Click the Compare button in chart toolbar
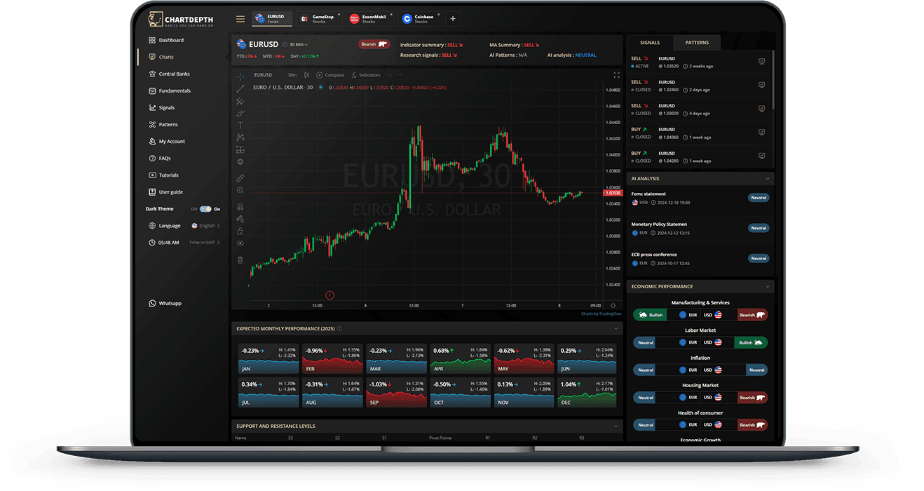Viewport: 924px width, 491px height. (330, 75)
